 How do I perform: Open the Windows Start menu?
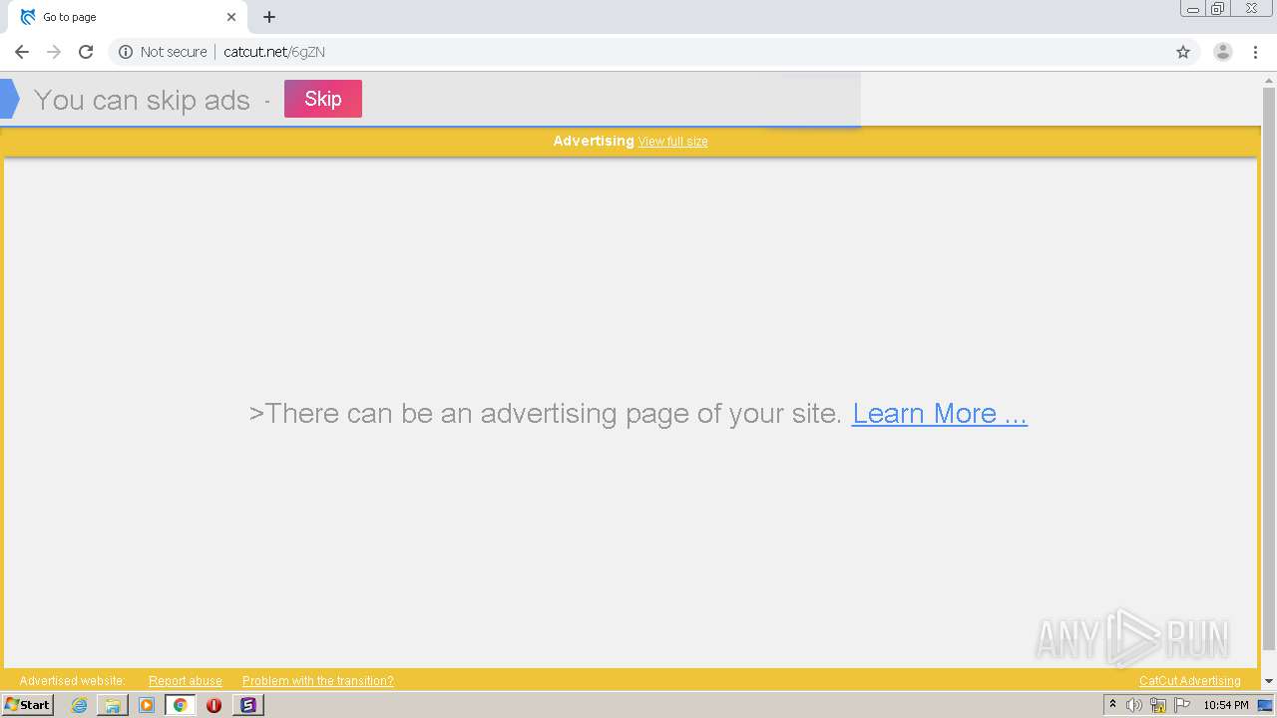(27, 704)
